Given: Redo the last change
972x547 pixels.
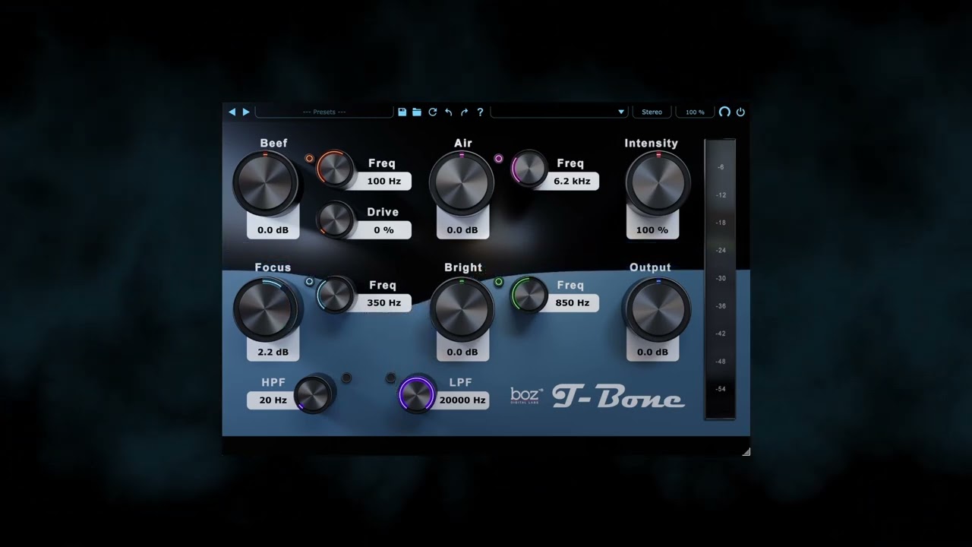Looking at the screenshot, I should pos(464,112).
